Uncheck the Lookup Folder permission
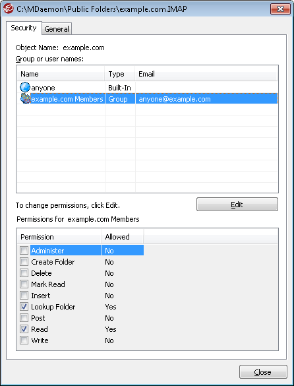The width and height of the screenshot is (294, 386). click(x=24, y=306)
